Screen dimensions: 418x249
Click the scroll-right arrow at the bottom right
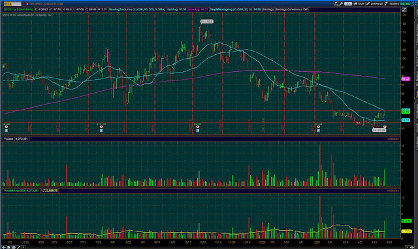(x=407, y=248)
